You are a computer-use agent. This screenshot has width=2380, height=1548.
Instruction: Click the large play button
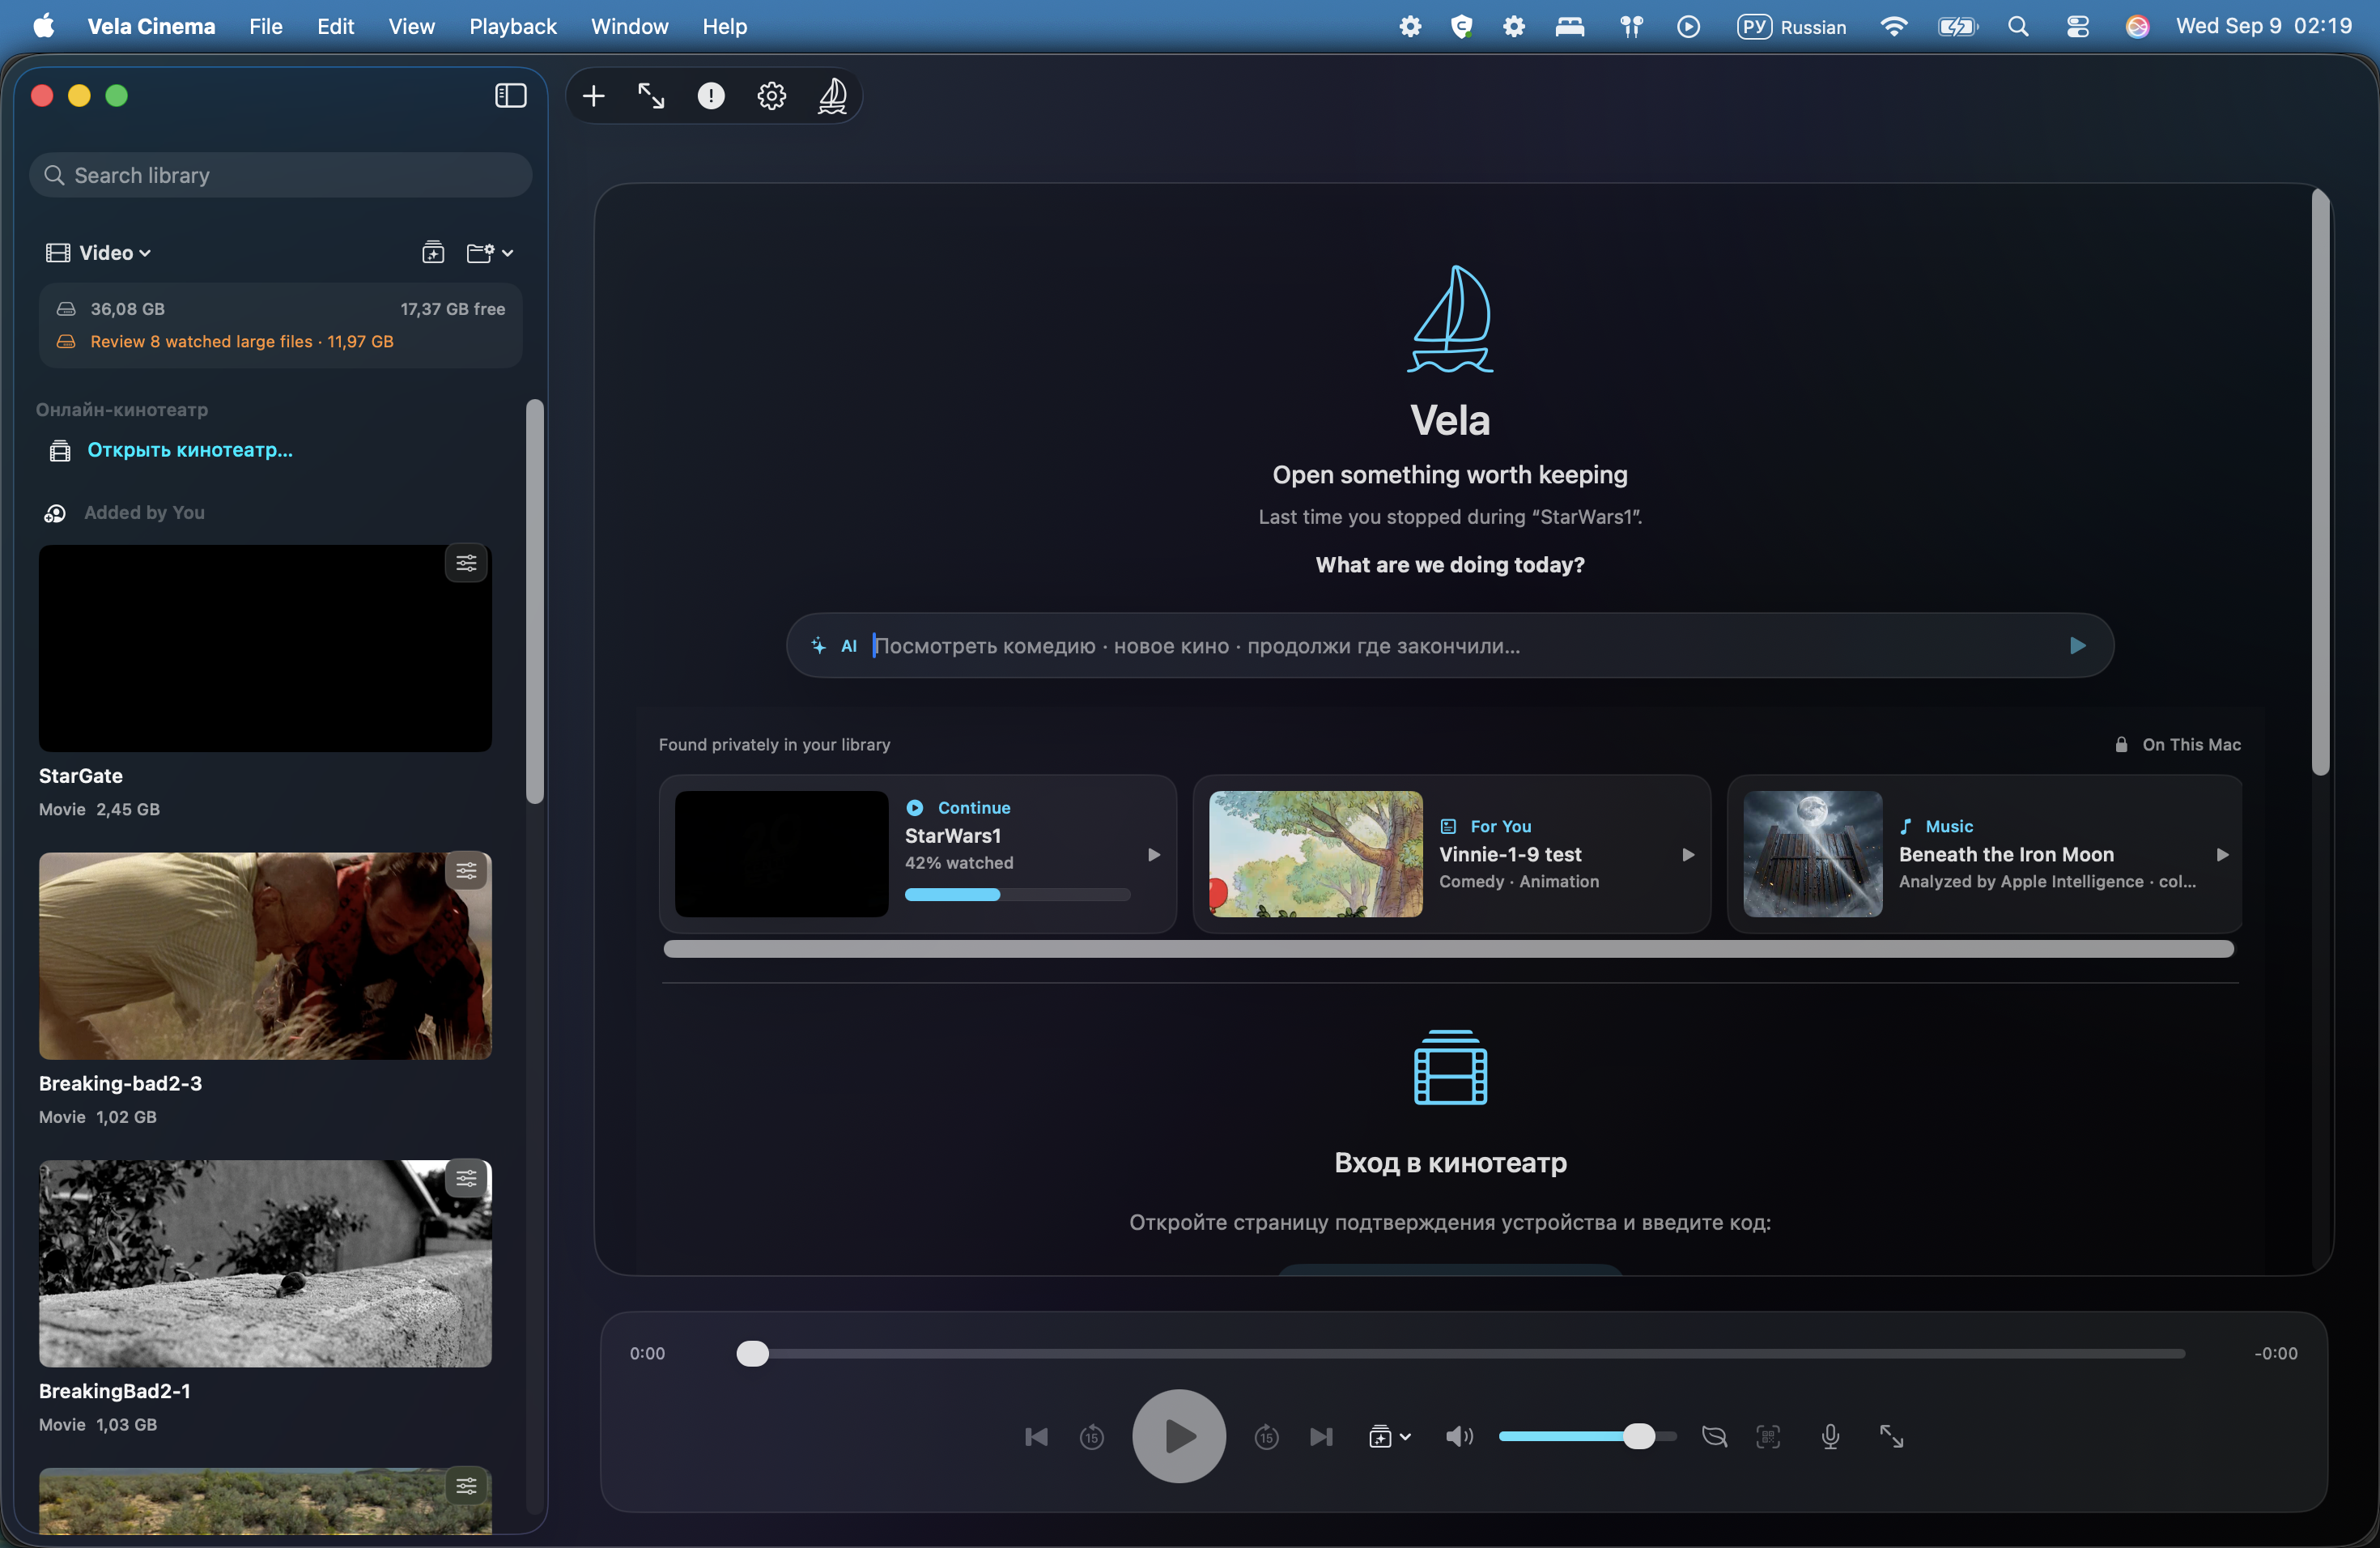click(x=1179, y=1436)
